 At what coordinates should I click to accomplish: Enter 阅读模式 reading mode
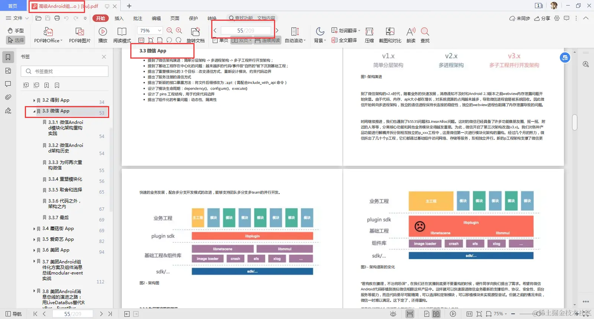(122, 35)
